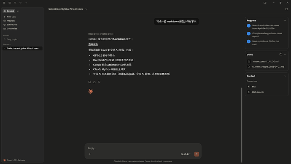The width and height of the screenshot is (291, 164).
Task: Go back with the left arrow
Action: [21, 3]
